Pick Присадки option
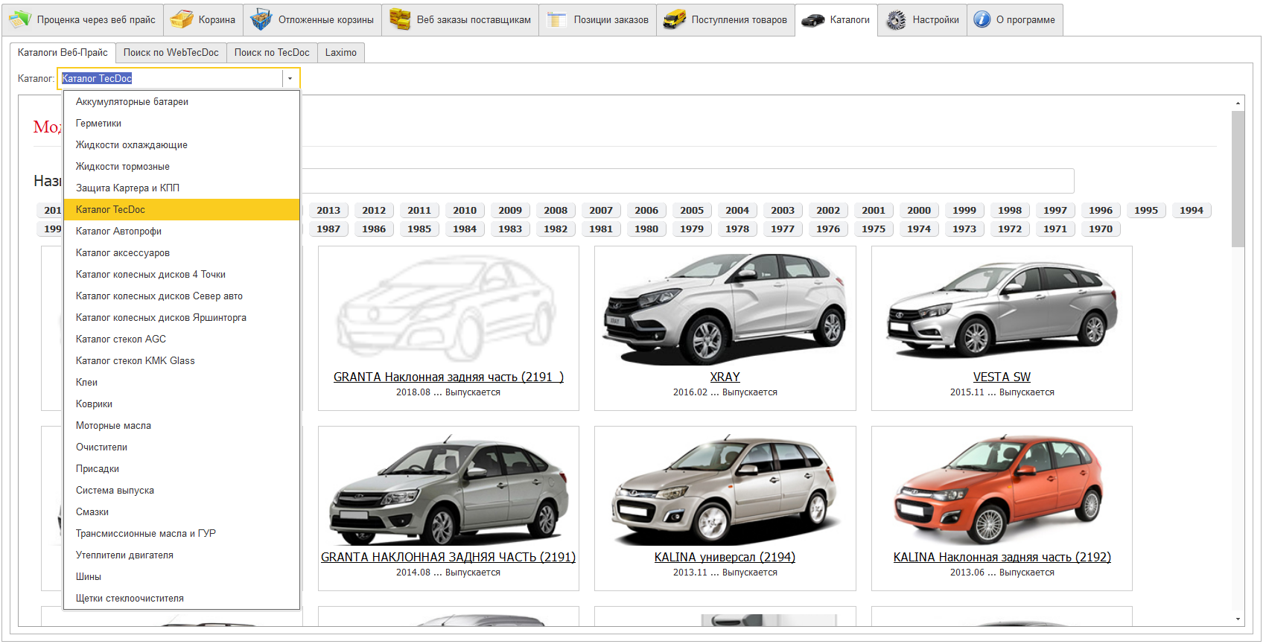 (182, 469)
